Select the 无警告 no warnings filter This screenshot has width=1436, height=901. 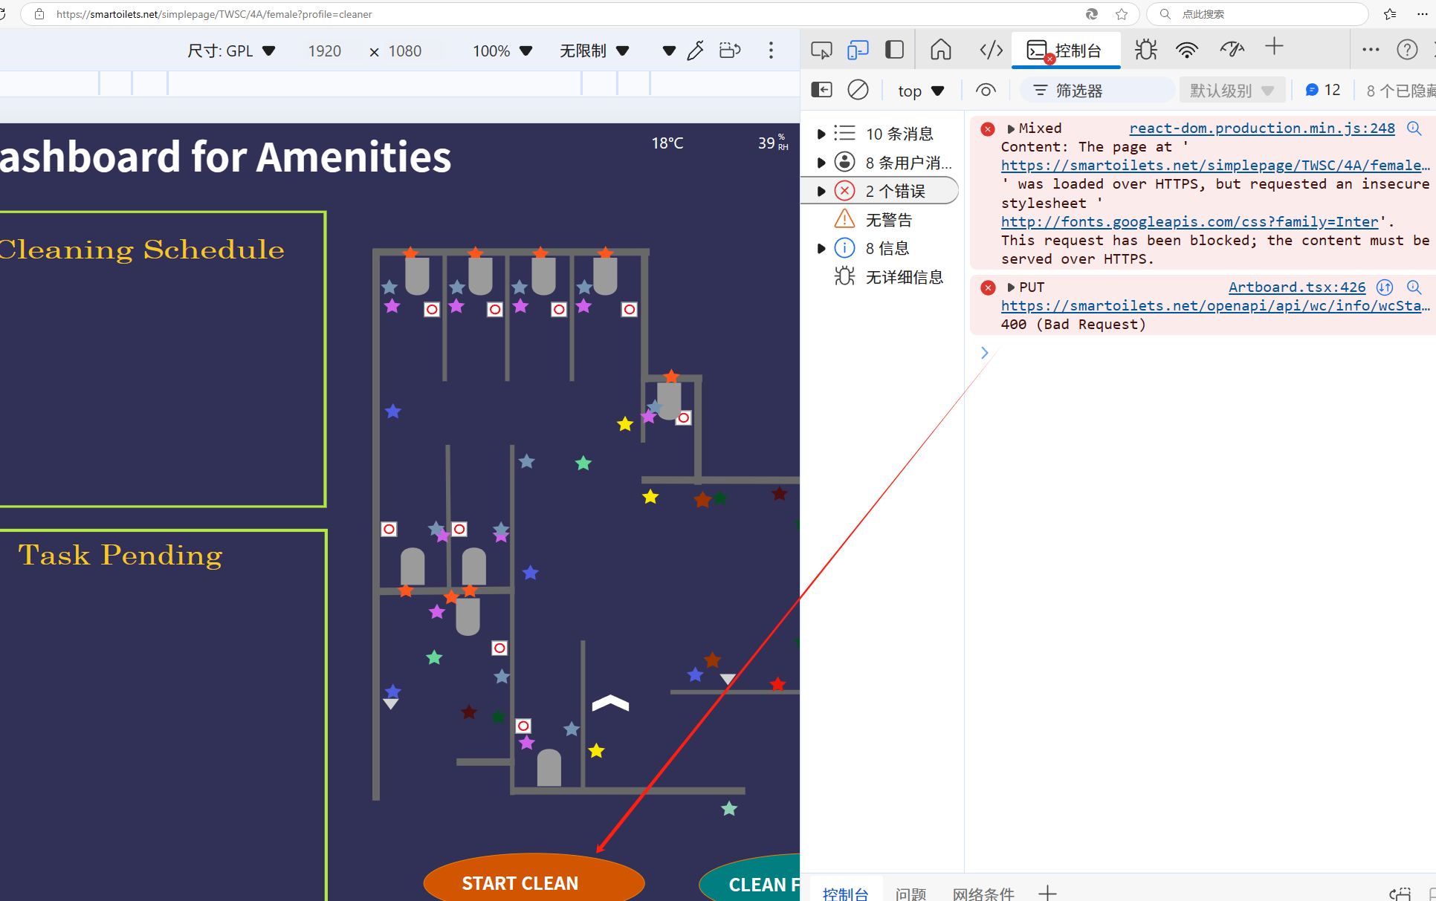[x=888, y=220]
